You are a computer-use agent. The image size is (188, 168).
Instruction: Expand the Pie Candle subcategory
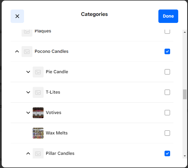(x=28, y=72)
